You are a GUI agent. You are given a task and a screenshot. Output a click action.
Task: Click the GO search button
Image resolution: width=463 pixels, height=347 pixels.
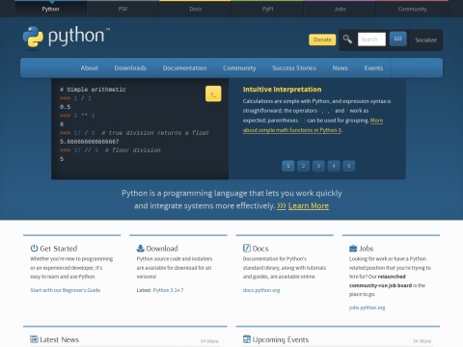[398, 39]
